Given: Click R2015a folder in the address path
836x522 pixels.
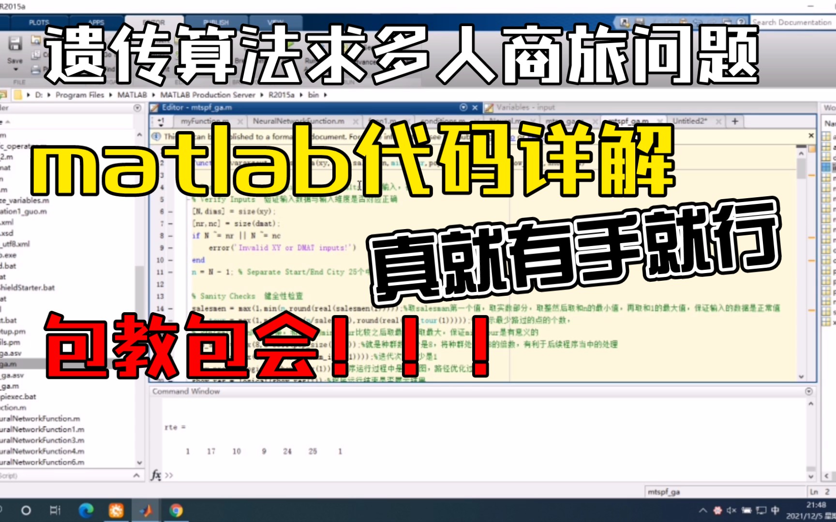Looking at the screenshot, I should point(282,95).
